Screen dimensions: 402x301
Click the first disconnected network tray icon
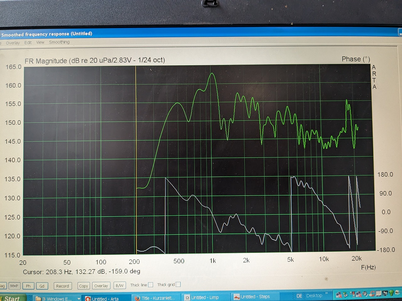tap(339, 295)
